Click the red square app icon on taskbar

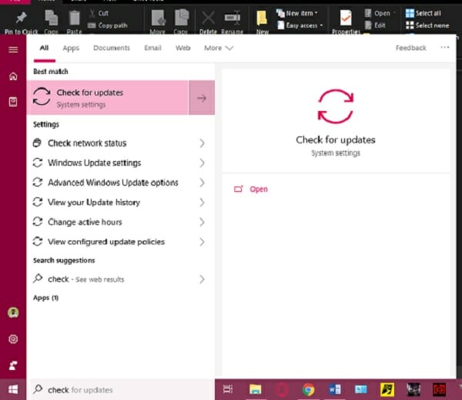440,389
